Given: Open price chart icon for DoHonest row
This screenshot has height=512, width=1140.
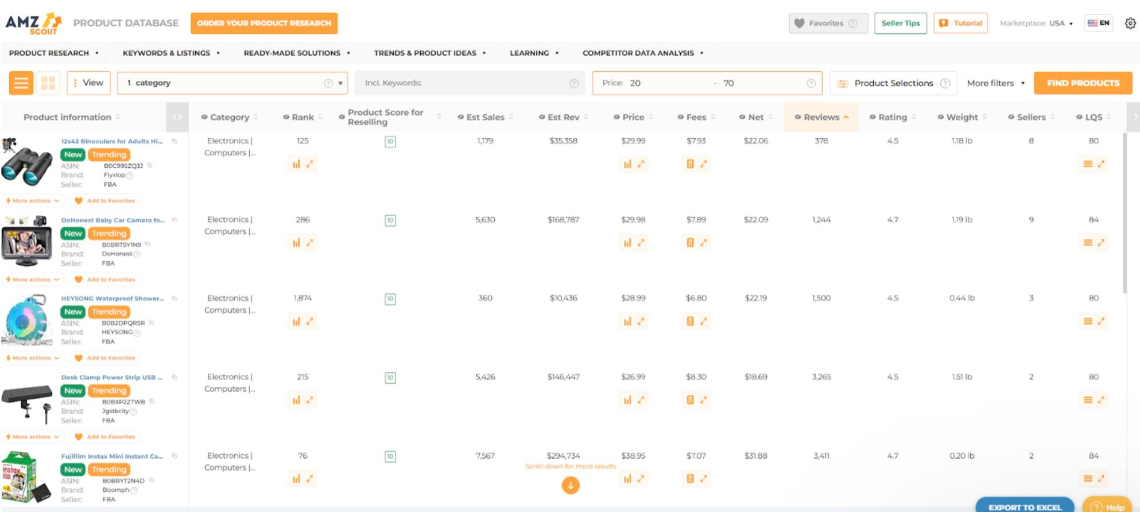Looking at the screenshot, I should pos(627,243).
